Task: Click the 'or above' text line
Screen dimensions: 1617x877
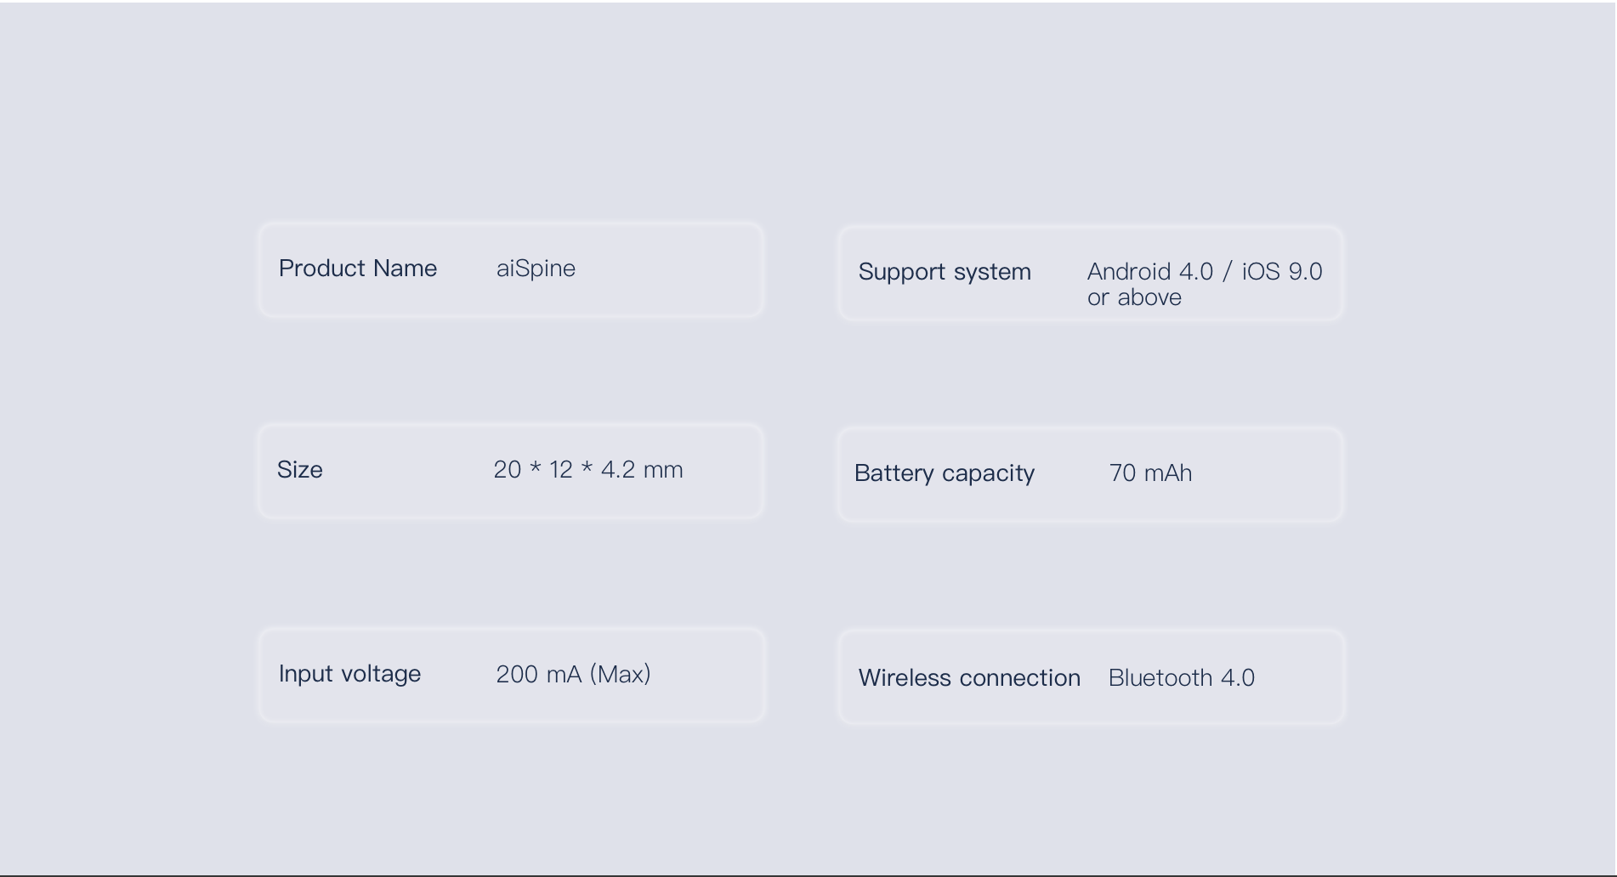Action: (x=1134, y=297)
